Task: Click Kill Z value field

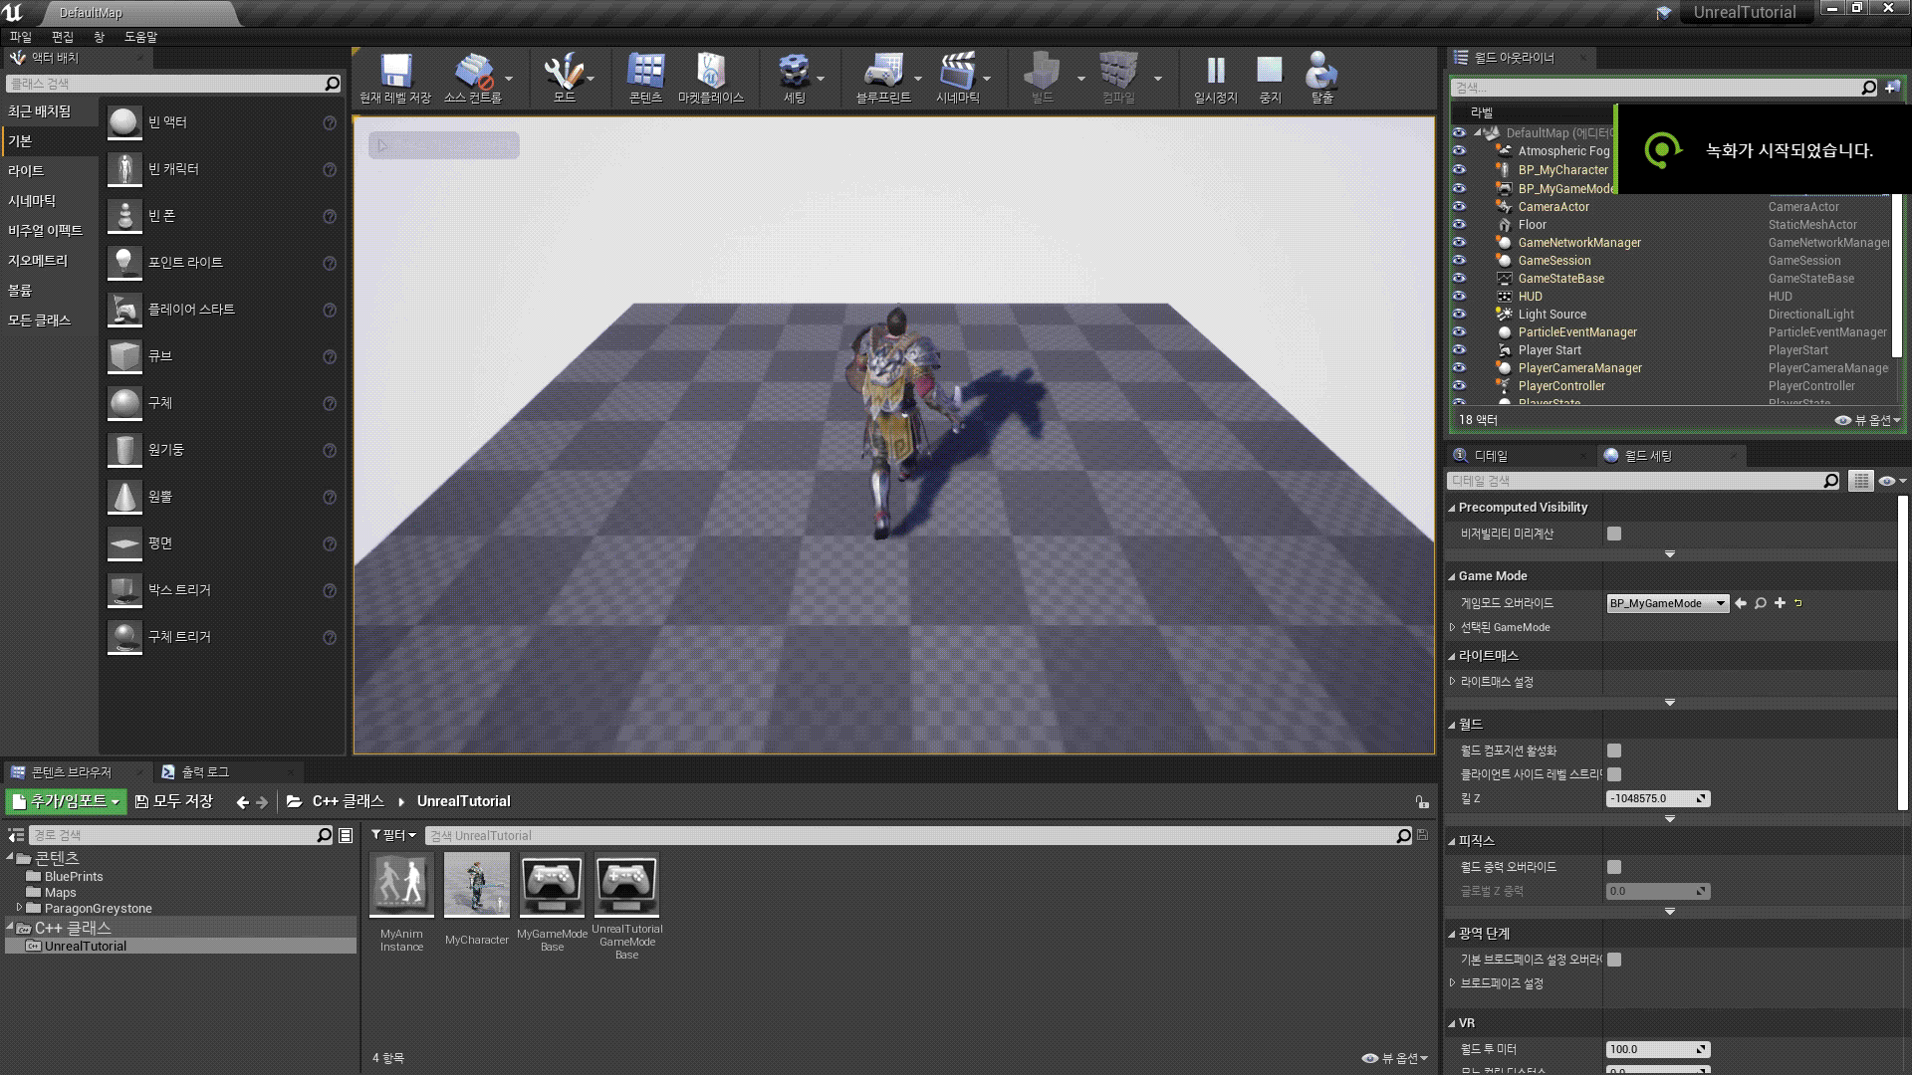Action: (1658, 798)
